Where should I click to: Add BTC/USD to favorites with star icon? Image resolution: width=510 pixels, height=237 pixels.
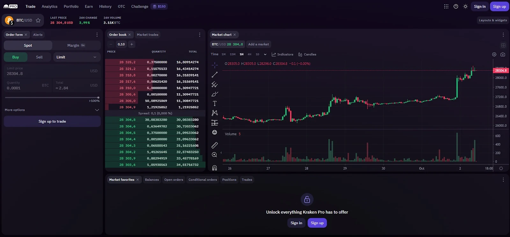(38, 20)
